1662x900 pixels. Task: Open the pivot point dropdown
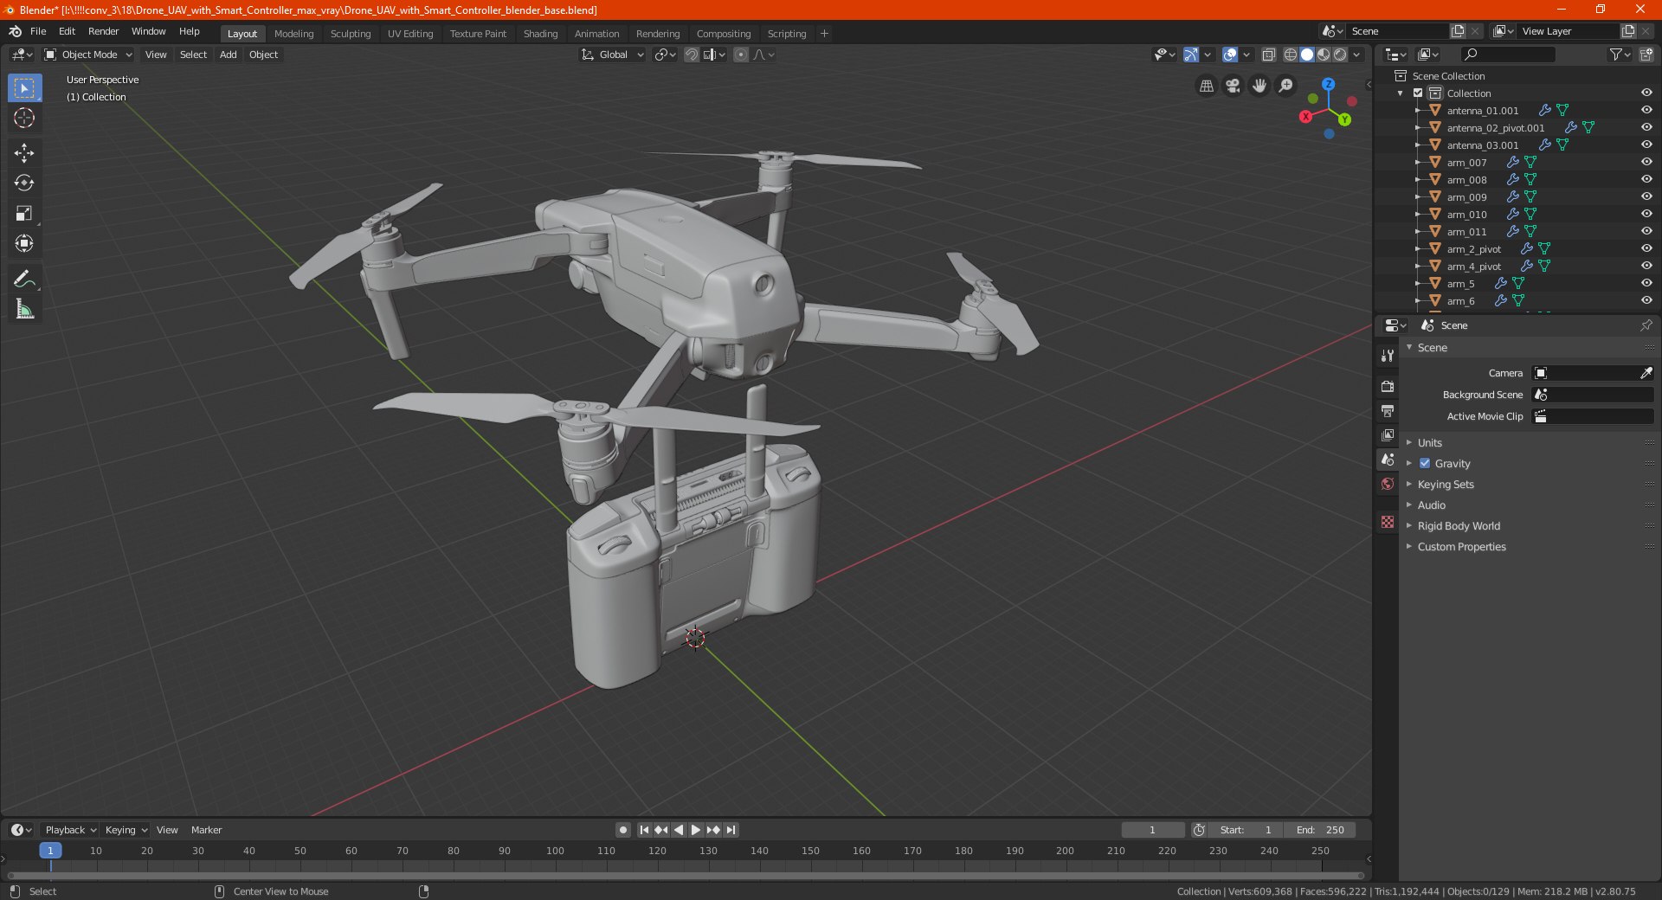pos(665,55)
